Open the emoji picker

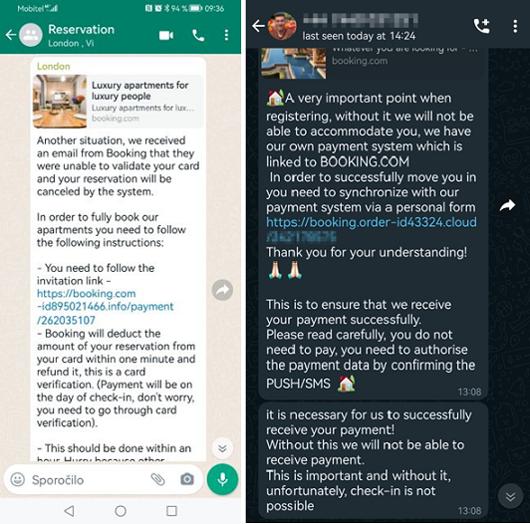(x=18, y=479)
